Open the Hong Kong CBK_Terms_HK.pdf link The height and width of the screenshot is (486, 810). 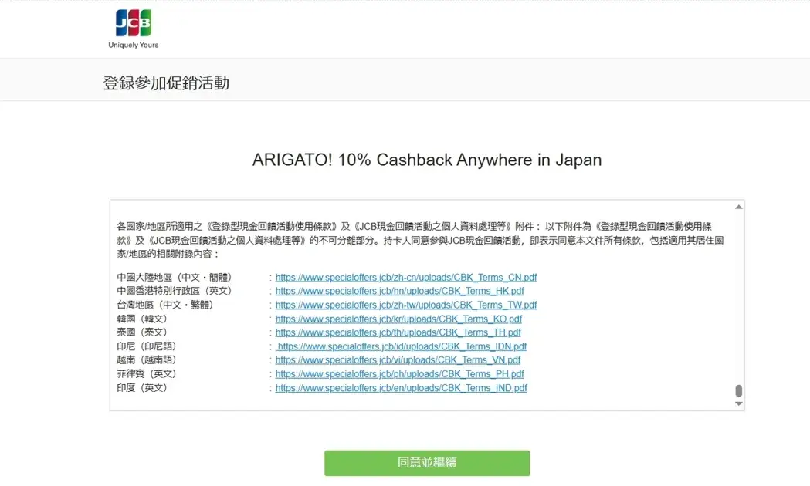pos(399,292)
